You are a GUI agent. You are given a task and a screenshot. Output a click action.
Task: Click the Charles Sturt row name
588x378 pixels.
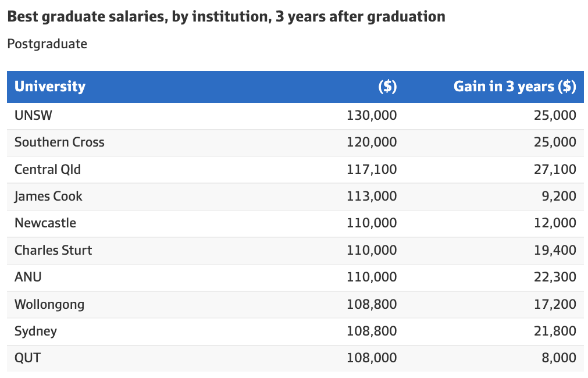tap(53, 250)
